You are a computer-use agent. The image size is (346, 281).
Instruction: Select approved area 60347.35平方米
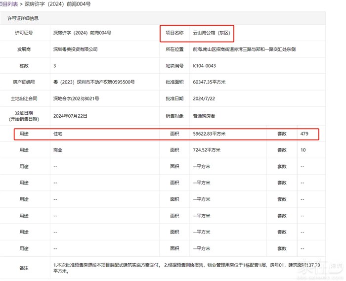[210, 82]
